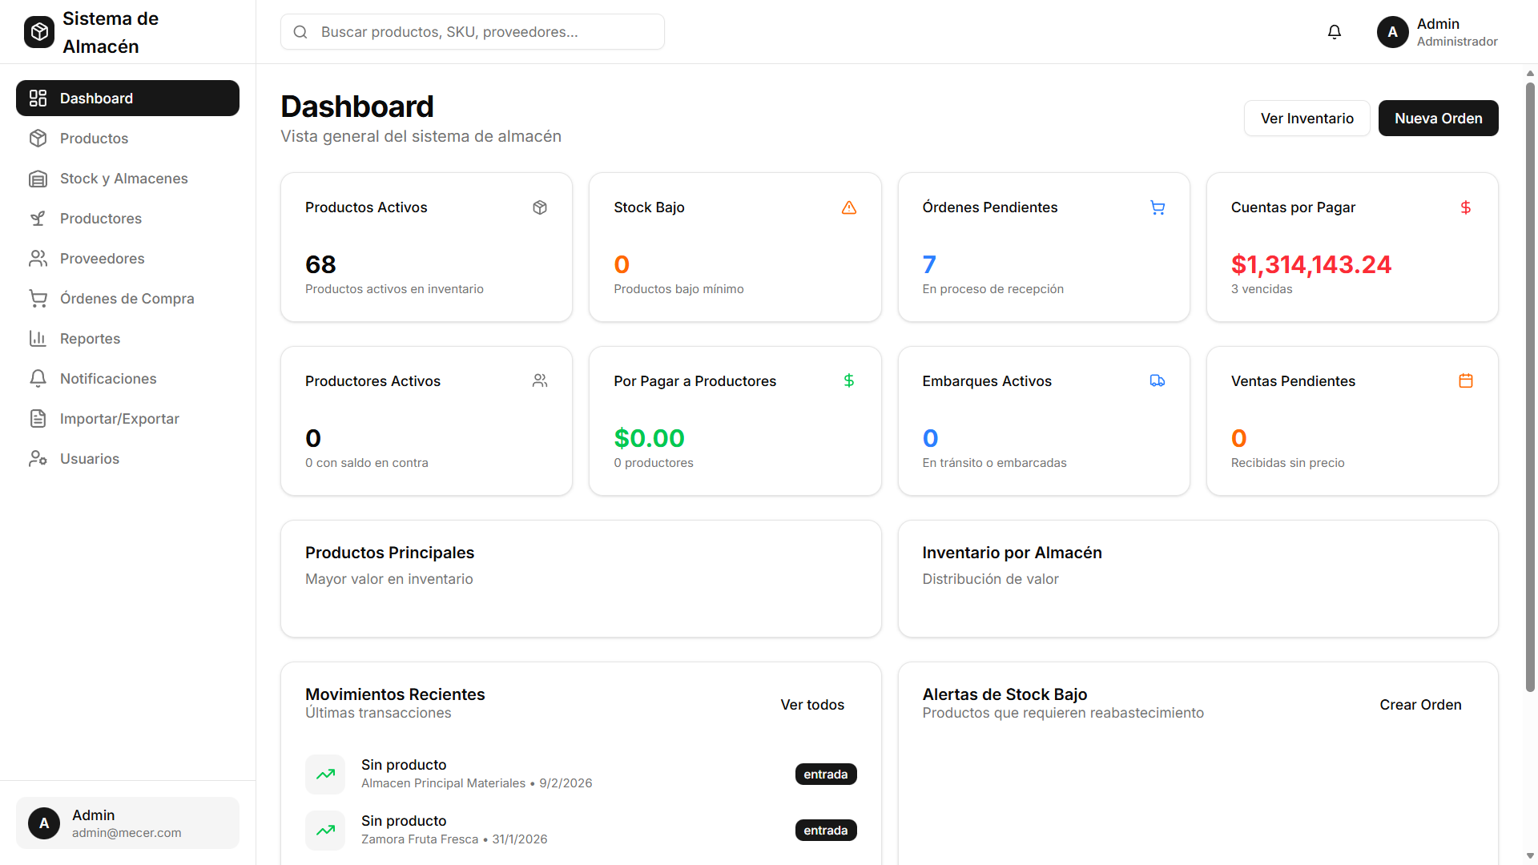Click the warehouse box logo icon

(39, 32)
